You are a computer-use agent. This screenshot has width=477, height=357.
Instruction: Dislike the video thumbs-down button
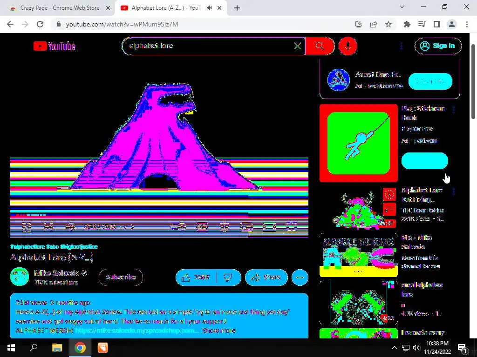coord(228,277)
